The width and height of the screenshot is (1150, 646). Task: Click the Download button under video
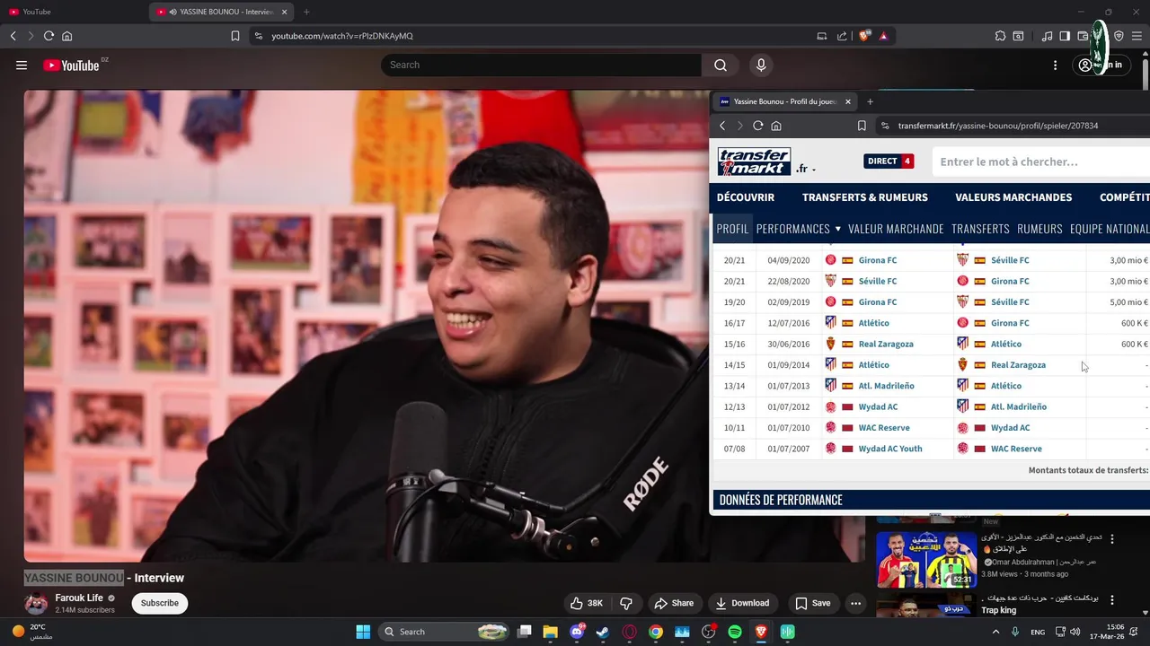click(742, 603)
